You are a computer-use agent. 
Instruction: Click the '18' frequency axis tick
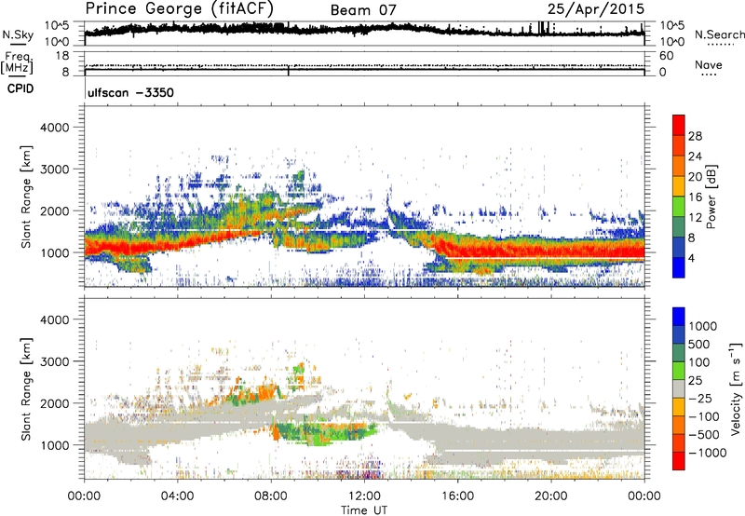61,56
